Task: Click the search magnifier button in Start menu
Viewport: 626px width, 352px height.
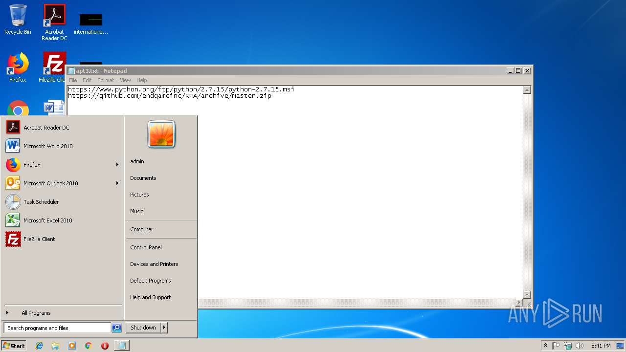Action: point(116,328)
